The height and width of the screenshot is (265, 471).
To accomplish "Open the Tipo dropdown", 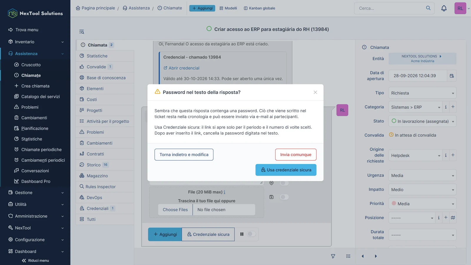I will pyautogui.click(x=422, y=93).
